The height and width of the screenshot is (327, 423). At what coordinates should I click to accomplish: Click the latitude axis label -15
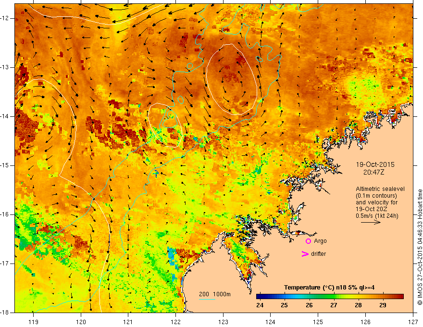click(x=5, y=165)
